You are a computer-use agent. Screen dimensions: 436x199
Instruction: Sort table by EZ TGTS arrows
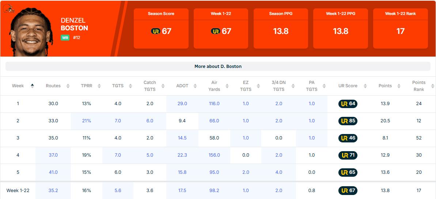[x=258, y=86]
